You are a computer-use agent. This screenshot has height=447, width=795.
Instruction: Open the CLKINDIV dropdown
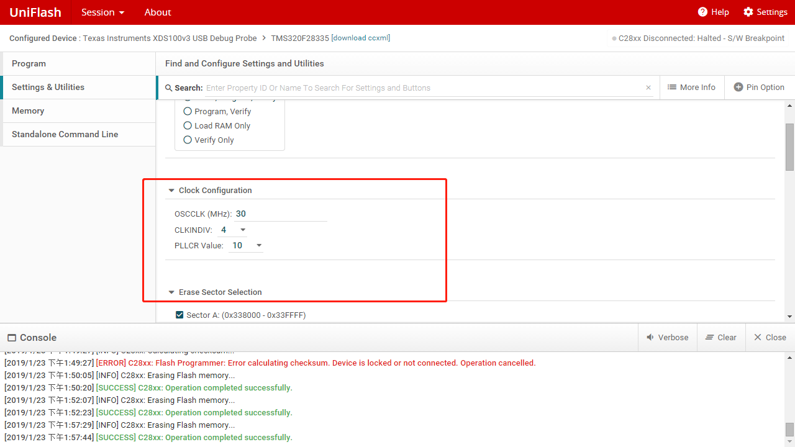pos(242,229)
